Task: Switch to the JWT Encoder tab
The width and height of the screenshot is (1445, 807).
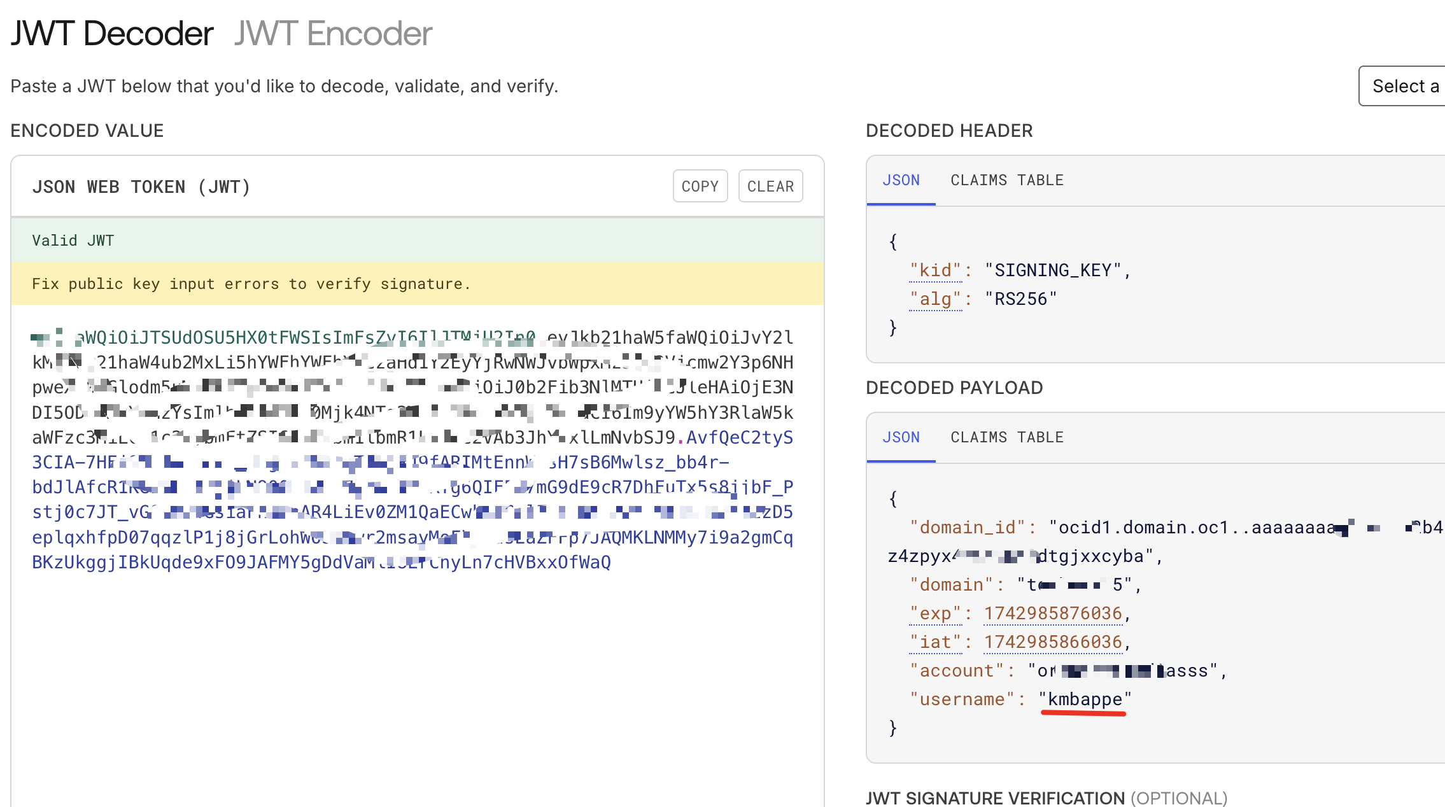Action: pyautogui.click(x=332, y=33)
